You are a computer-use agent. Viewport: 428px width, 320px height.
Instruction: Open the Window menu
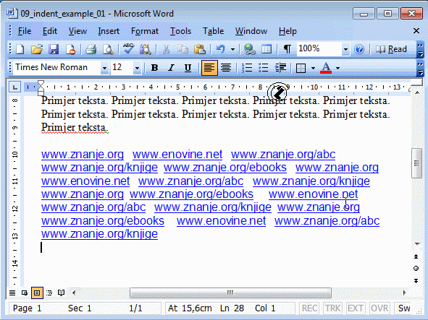[x=251, y=31]
